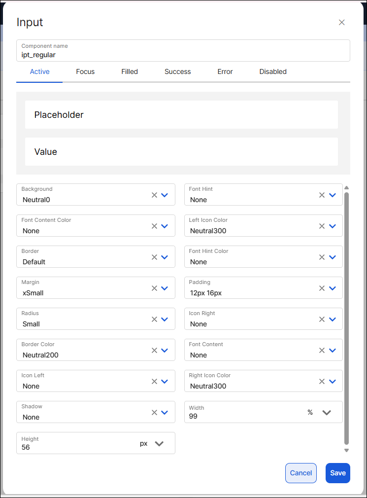The height and width of the screenshot is (498, 367).
Task: Clear the Border value using its X icon
Action: tap(154, 257)
